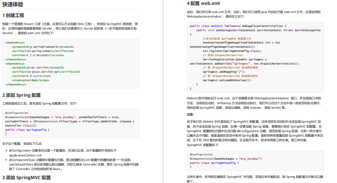Image resolution: width=337 pixels, height=183 pixels.
Task: Click the "关于这个配置，我说如下几点:" sentence
Action: (22, 144)
